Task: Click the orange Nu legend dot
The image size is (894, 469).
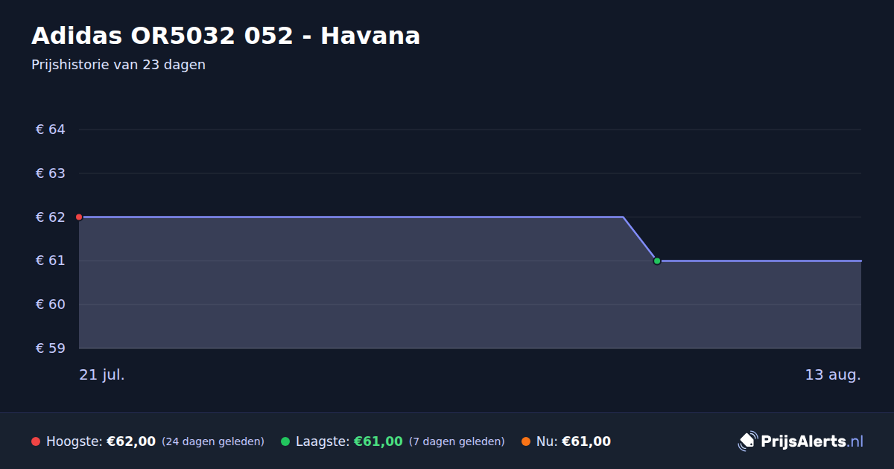Action: click(x=526, y=441)
